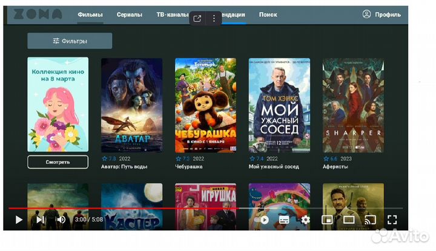Open the Профиль account menu
The image size is (436, 251).
382,15
